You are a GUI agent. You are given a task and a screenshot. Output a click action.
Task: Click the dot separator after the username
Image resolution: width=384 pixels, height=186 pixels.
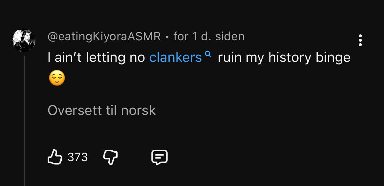(167, 37)
